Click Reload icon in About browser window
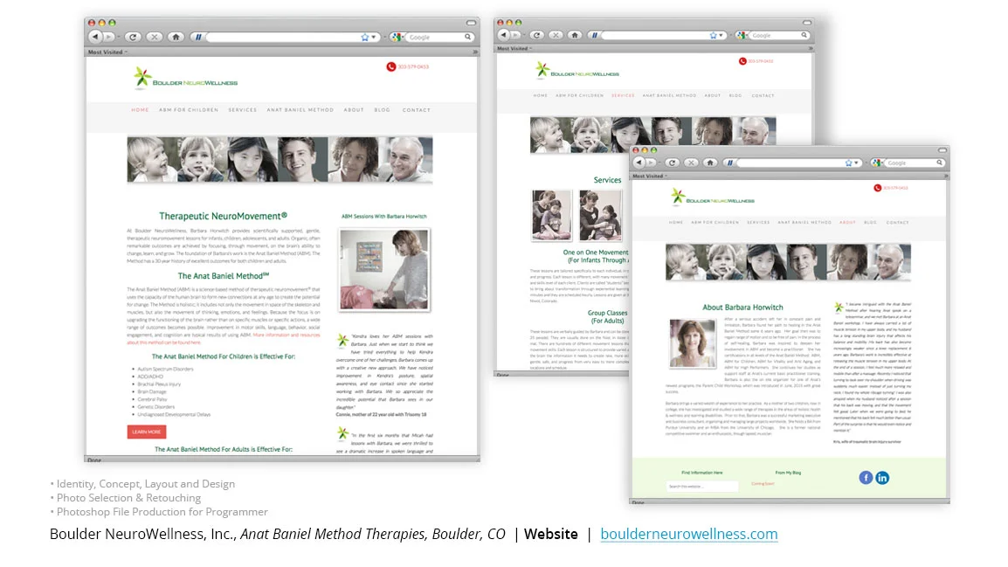Viewport: 1008px width, 567px height. pyautogui.click(x=672, y=162)
